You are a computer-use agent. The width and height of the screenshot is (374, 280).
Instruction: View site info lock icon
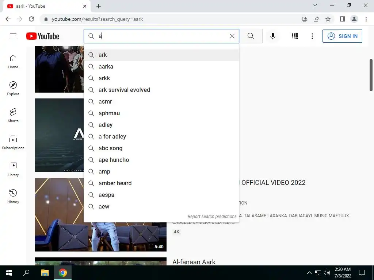(x=46, y=19)
